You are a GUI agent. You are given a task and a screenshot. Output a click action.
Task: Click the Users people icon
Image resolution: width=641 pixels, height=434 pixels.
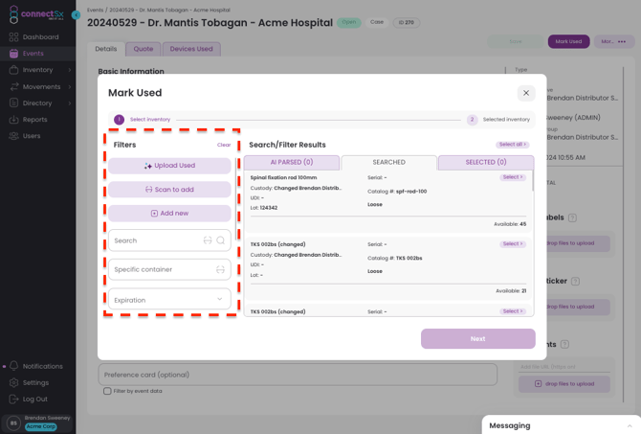click(x=13, y=135)
